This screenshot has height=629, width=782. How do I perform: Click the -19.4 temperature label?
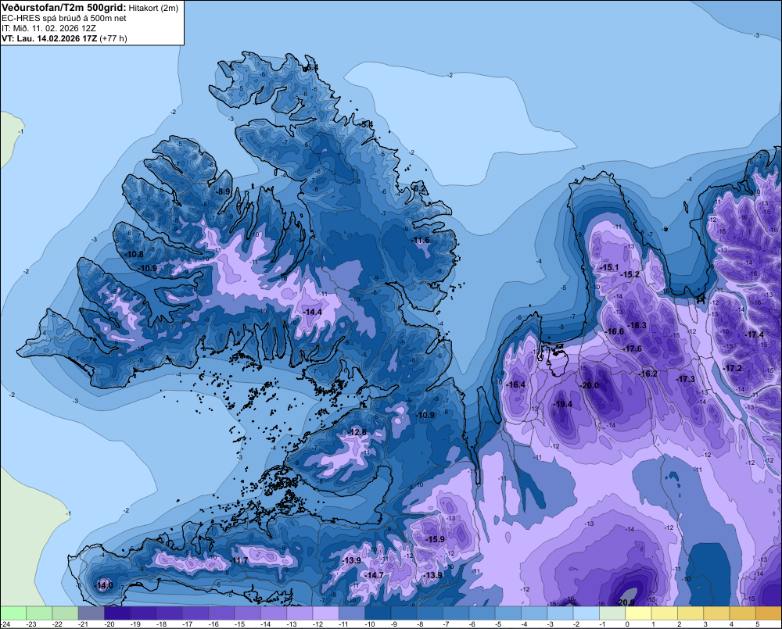[x=564, y=404]
